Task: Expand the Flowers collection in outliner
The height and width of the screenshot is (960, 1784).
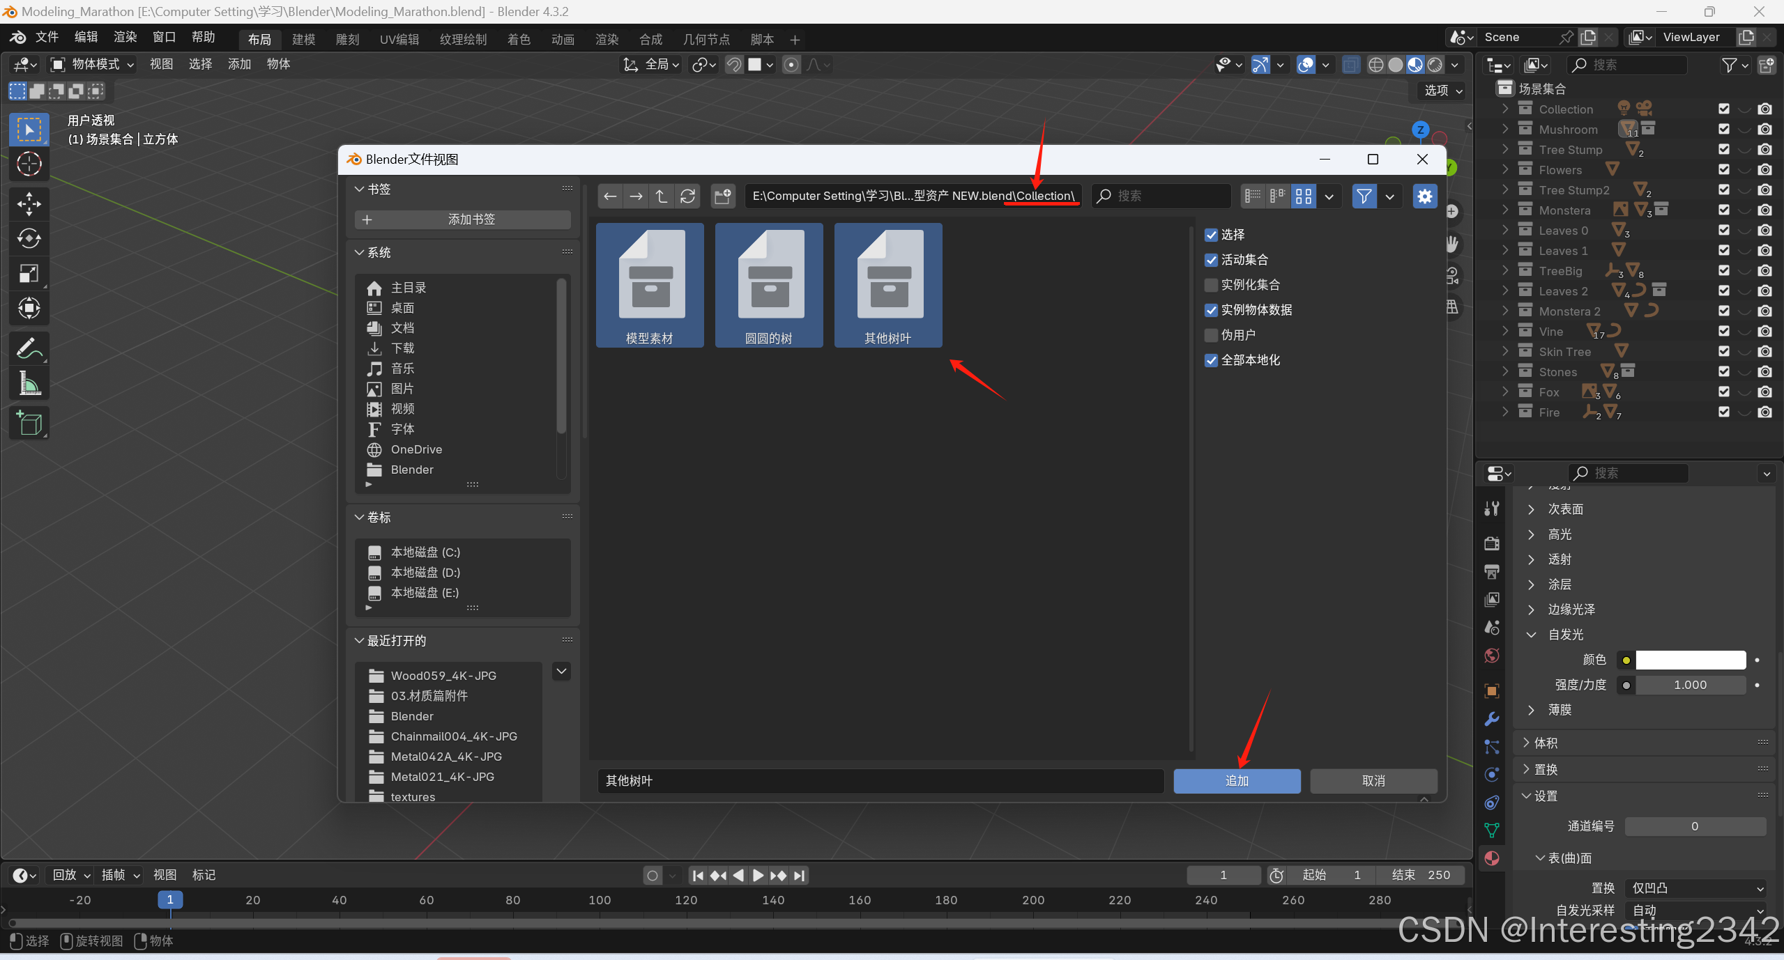Action: coord(1505,170)
